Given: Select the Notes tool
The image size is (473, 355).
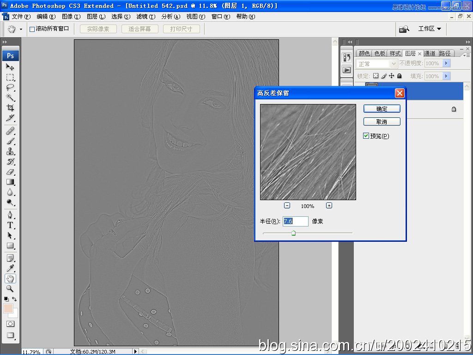Looking at the screenshot, I should click(x=10, y=258).
